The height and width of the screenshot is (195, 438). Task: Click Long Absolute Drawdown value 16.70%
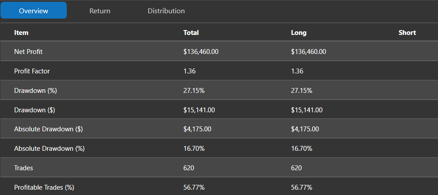(301, 149)
